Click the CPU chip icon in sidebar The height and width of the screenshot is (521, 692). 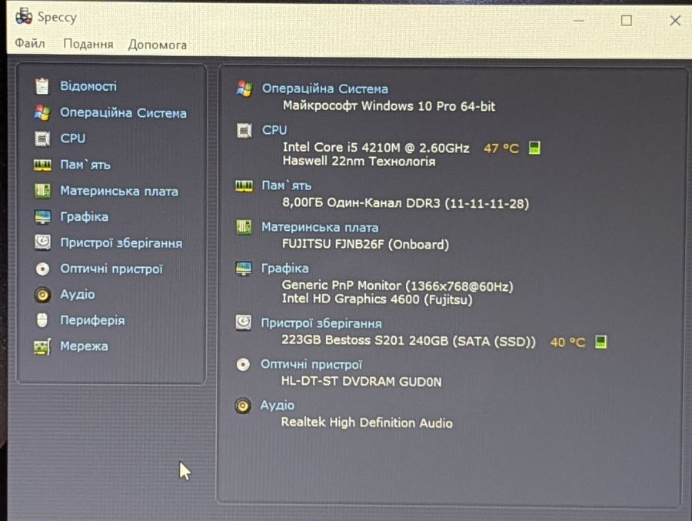(x=42, y=139)
